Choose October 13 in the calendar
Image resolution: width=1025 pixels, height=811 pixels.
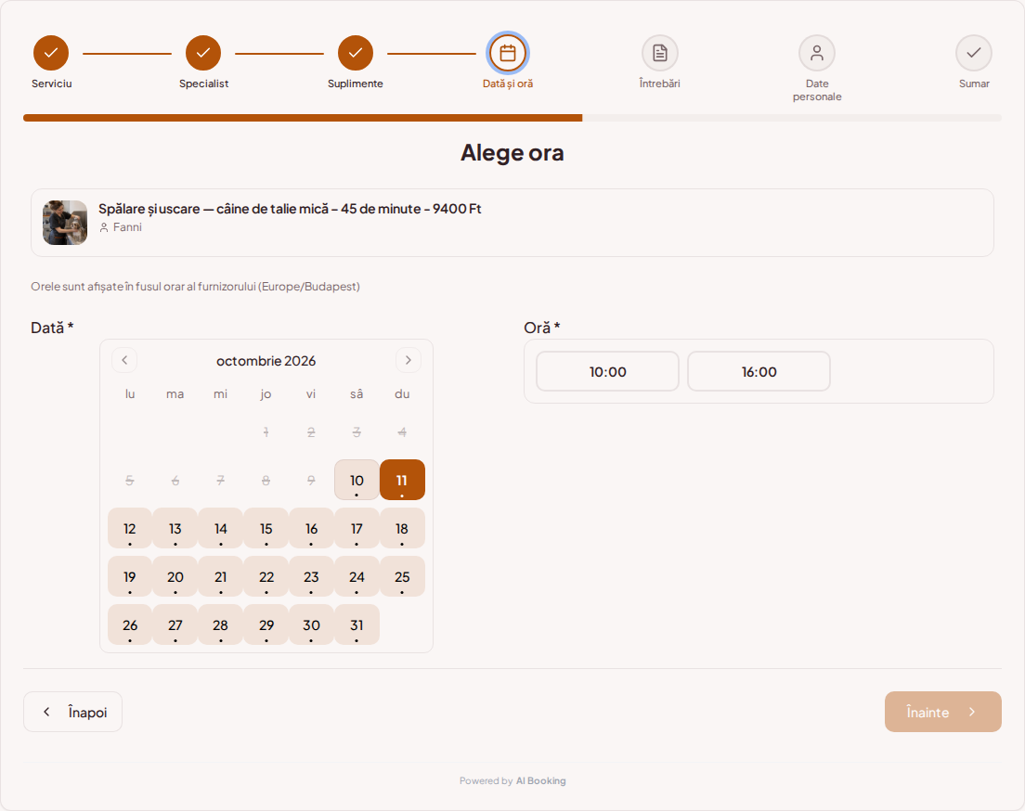click(175, 528)
